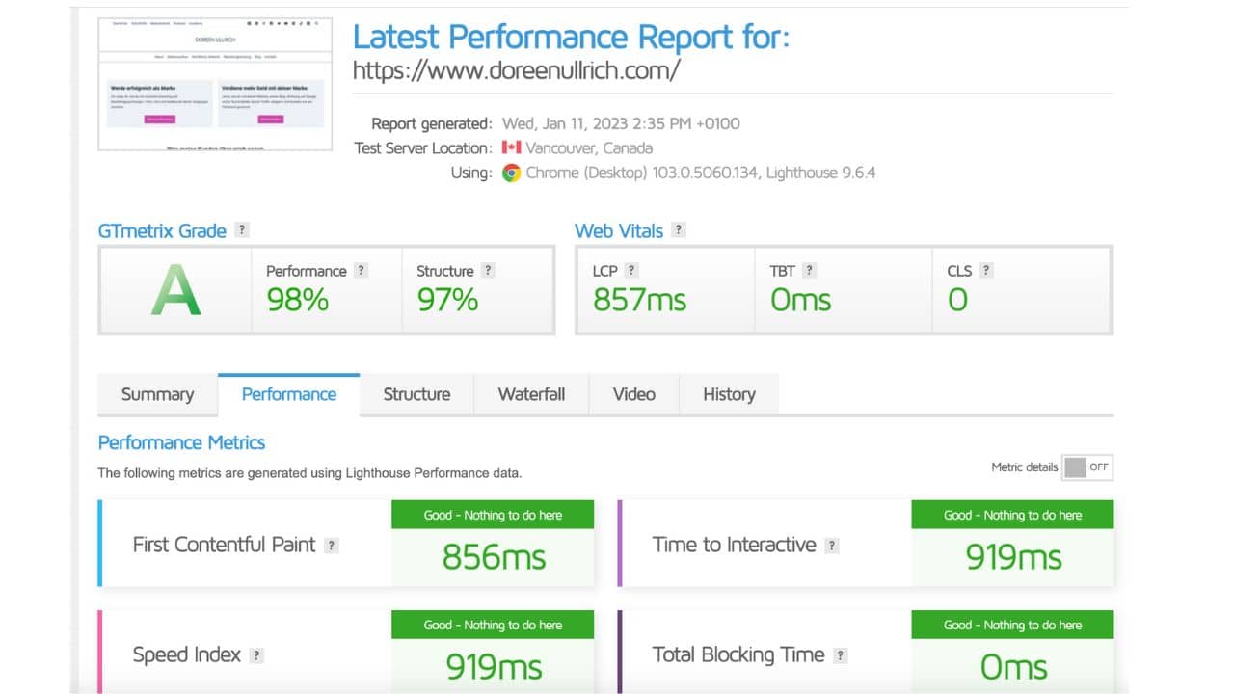Open the help icon next to TBT
Viewport: 1234px width, 694px height.
809,271
